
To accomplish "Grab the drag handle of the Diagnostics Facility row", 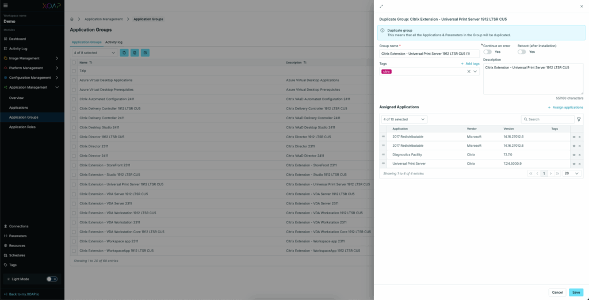I will (384, 155).
